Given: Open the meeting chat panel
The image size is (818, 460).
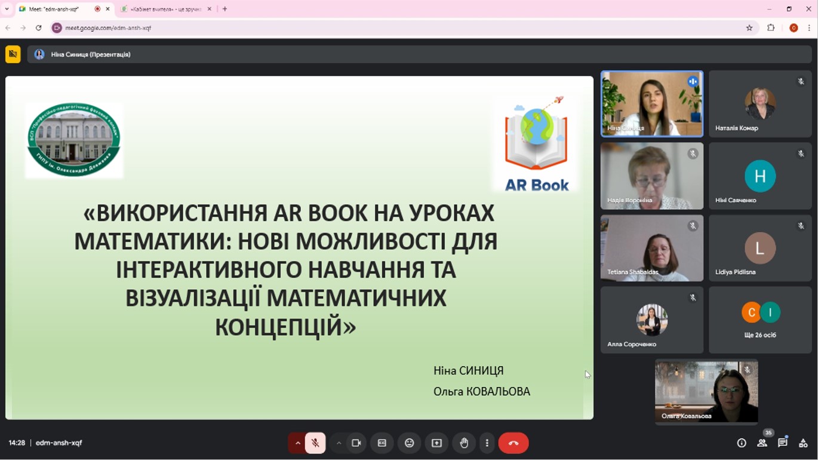Looking at the screenshot, I should click(x=782, y=443).
